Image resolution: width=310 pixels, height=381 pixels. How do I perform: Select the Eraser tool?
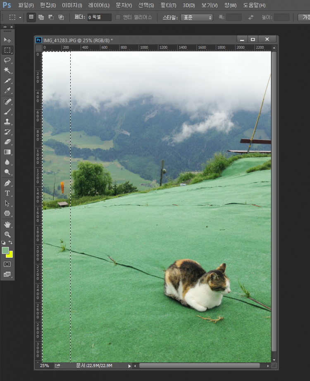(x=7, y=142)
